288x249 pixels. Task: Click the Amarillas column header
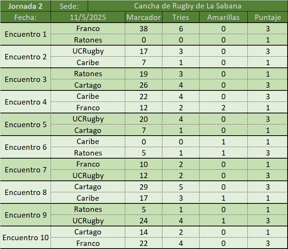223,17
